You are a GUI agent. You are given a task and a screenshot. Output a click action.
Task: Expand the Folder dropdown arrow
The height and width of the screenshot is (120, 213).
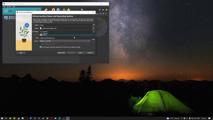coord(94,28)
